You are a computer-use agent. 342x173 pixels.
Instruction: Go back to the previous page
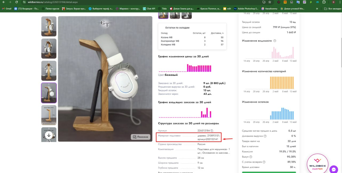3,2
